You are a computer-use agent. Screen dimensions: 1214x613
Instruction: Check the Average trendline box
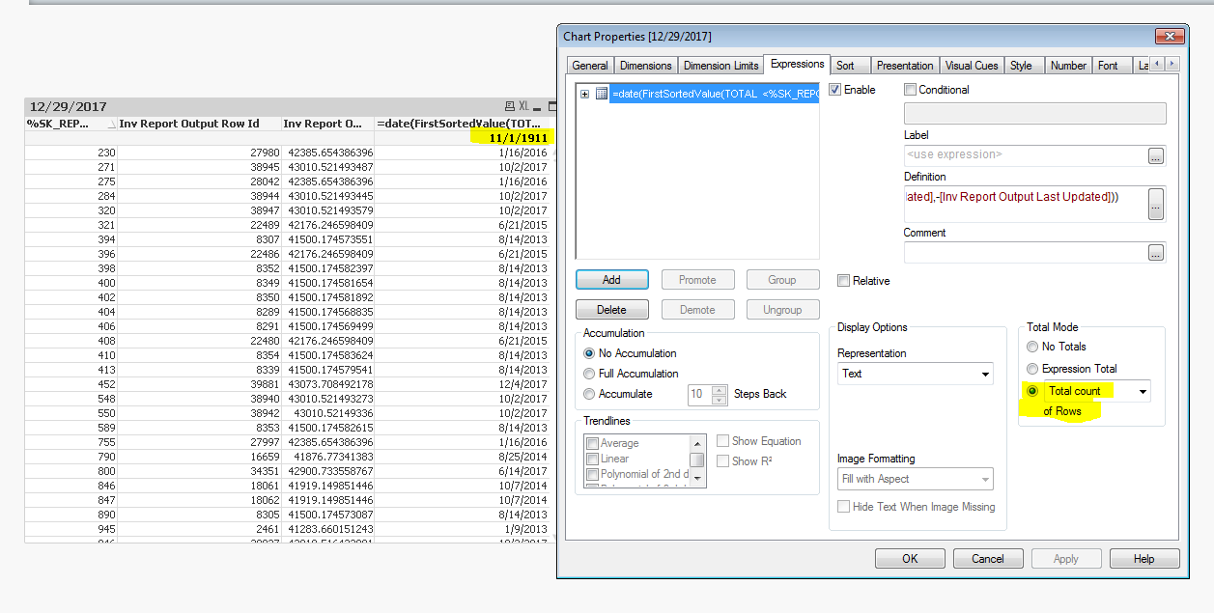pyautogui.click(x=593, y=443)
